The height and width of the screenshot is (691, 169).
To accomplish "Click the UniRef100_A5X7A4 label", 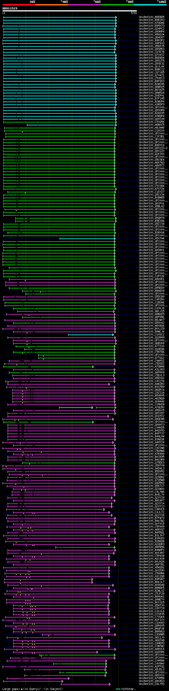I will 152,239.
